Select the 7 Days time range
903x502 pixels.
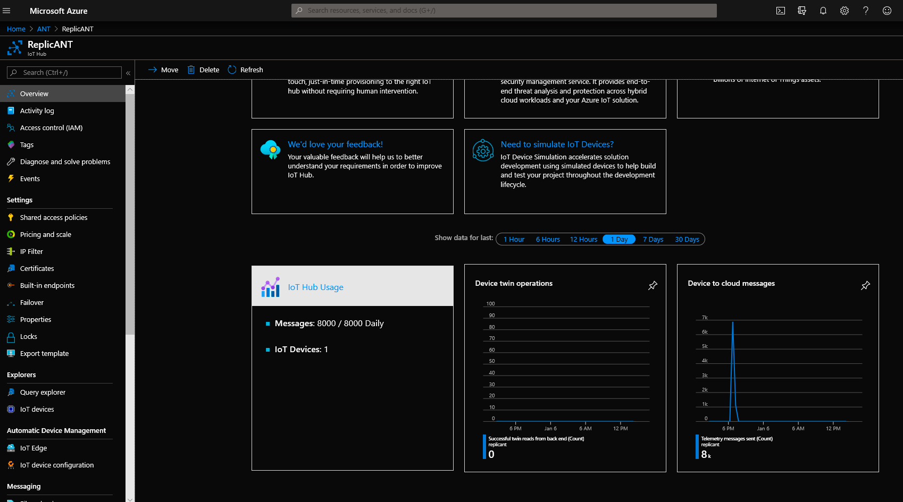coord(653,240)
